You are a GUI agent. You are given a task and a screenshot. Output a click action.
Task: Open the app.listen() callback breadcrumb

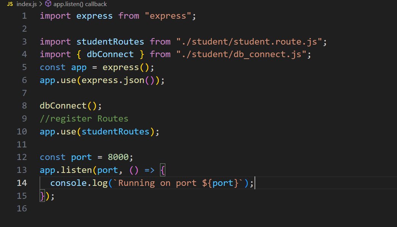click(x=80, y=4)
